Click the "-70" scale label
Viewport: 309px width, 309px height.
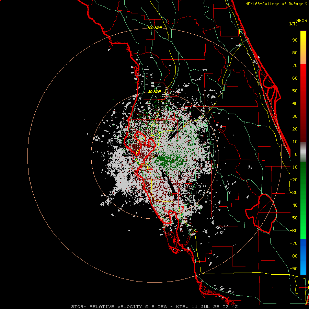coord(294,243)
